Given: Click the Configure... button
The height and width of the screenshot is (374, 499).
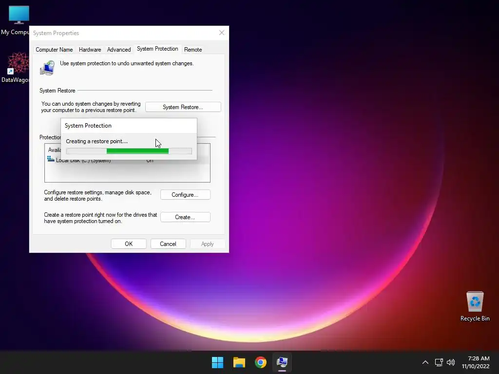Looking at the screenshot, I should [185, 195].
